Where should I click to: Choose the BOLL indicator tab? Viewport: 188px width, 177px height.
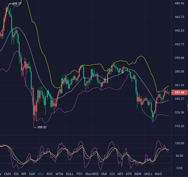(x=70, y=174)
